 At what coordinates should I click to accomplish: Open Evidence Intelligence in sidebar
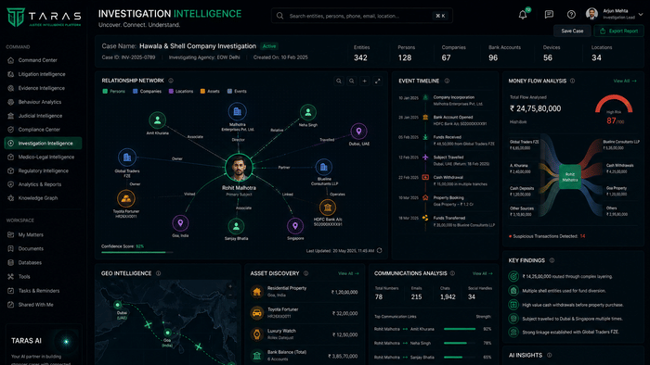tap(43, 88)
